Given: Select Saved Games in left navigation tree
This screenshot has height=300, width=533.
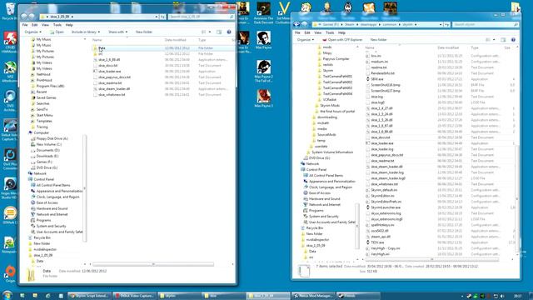Looking at the screenshot, I should point(46,97).
